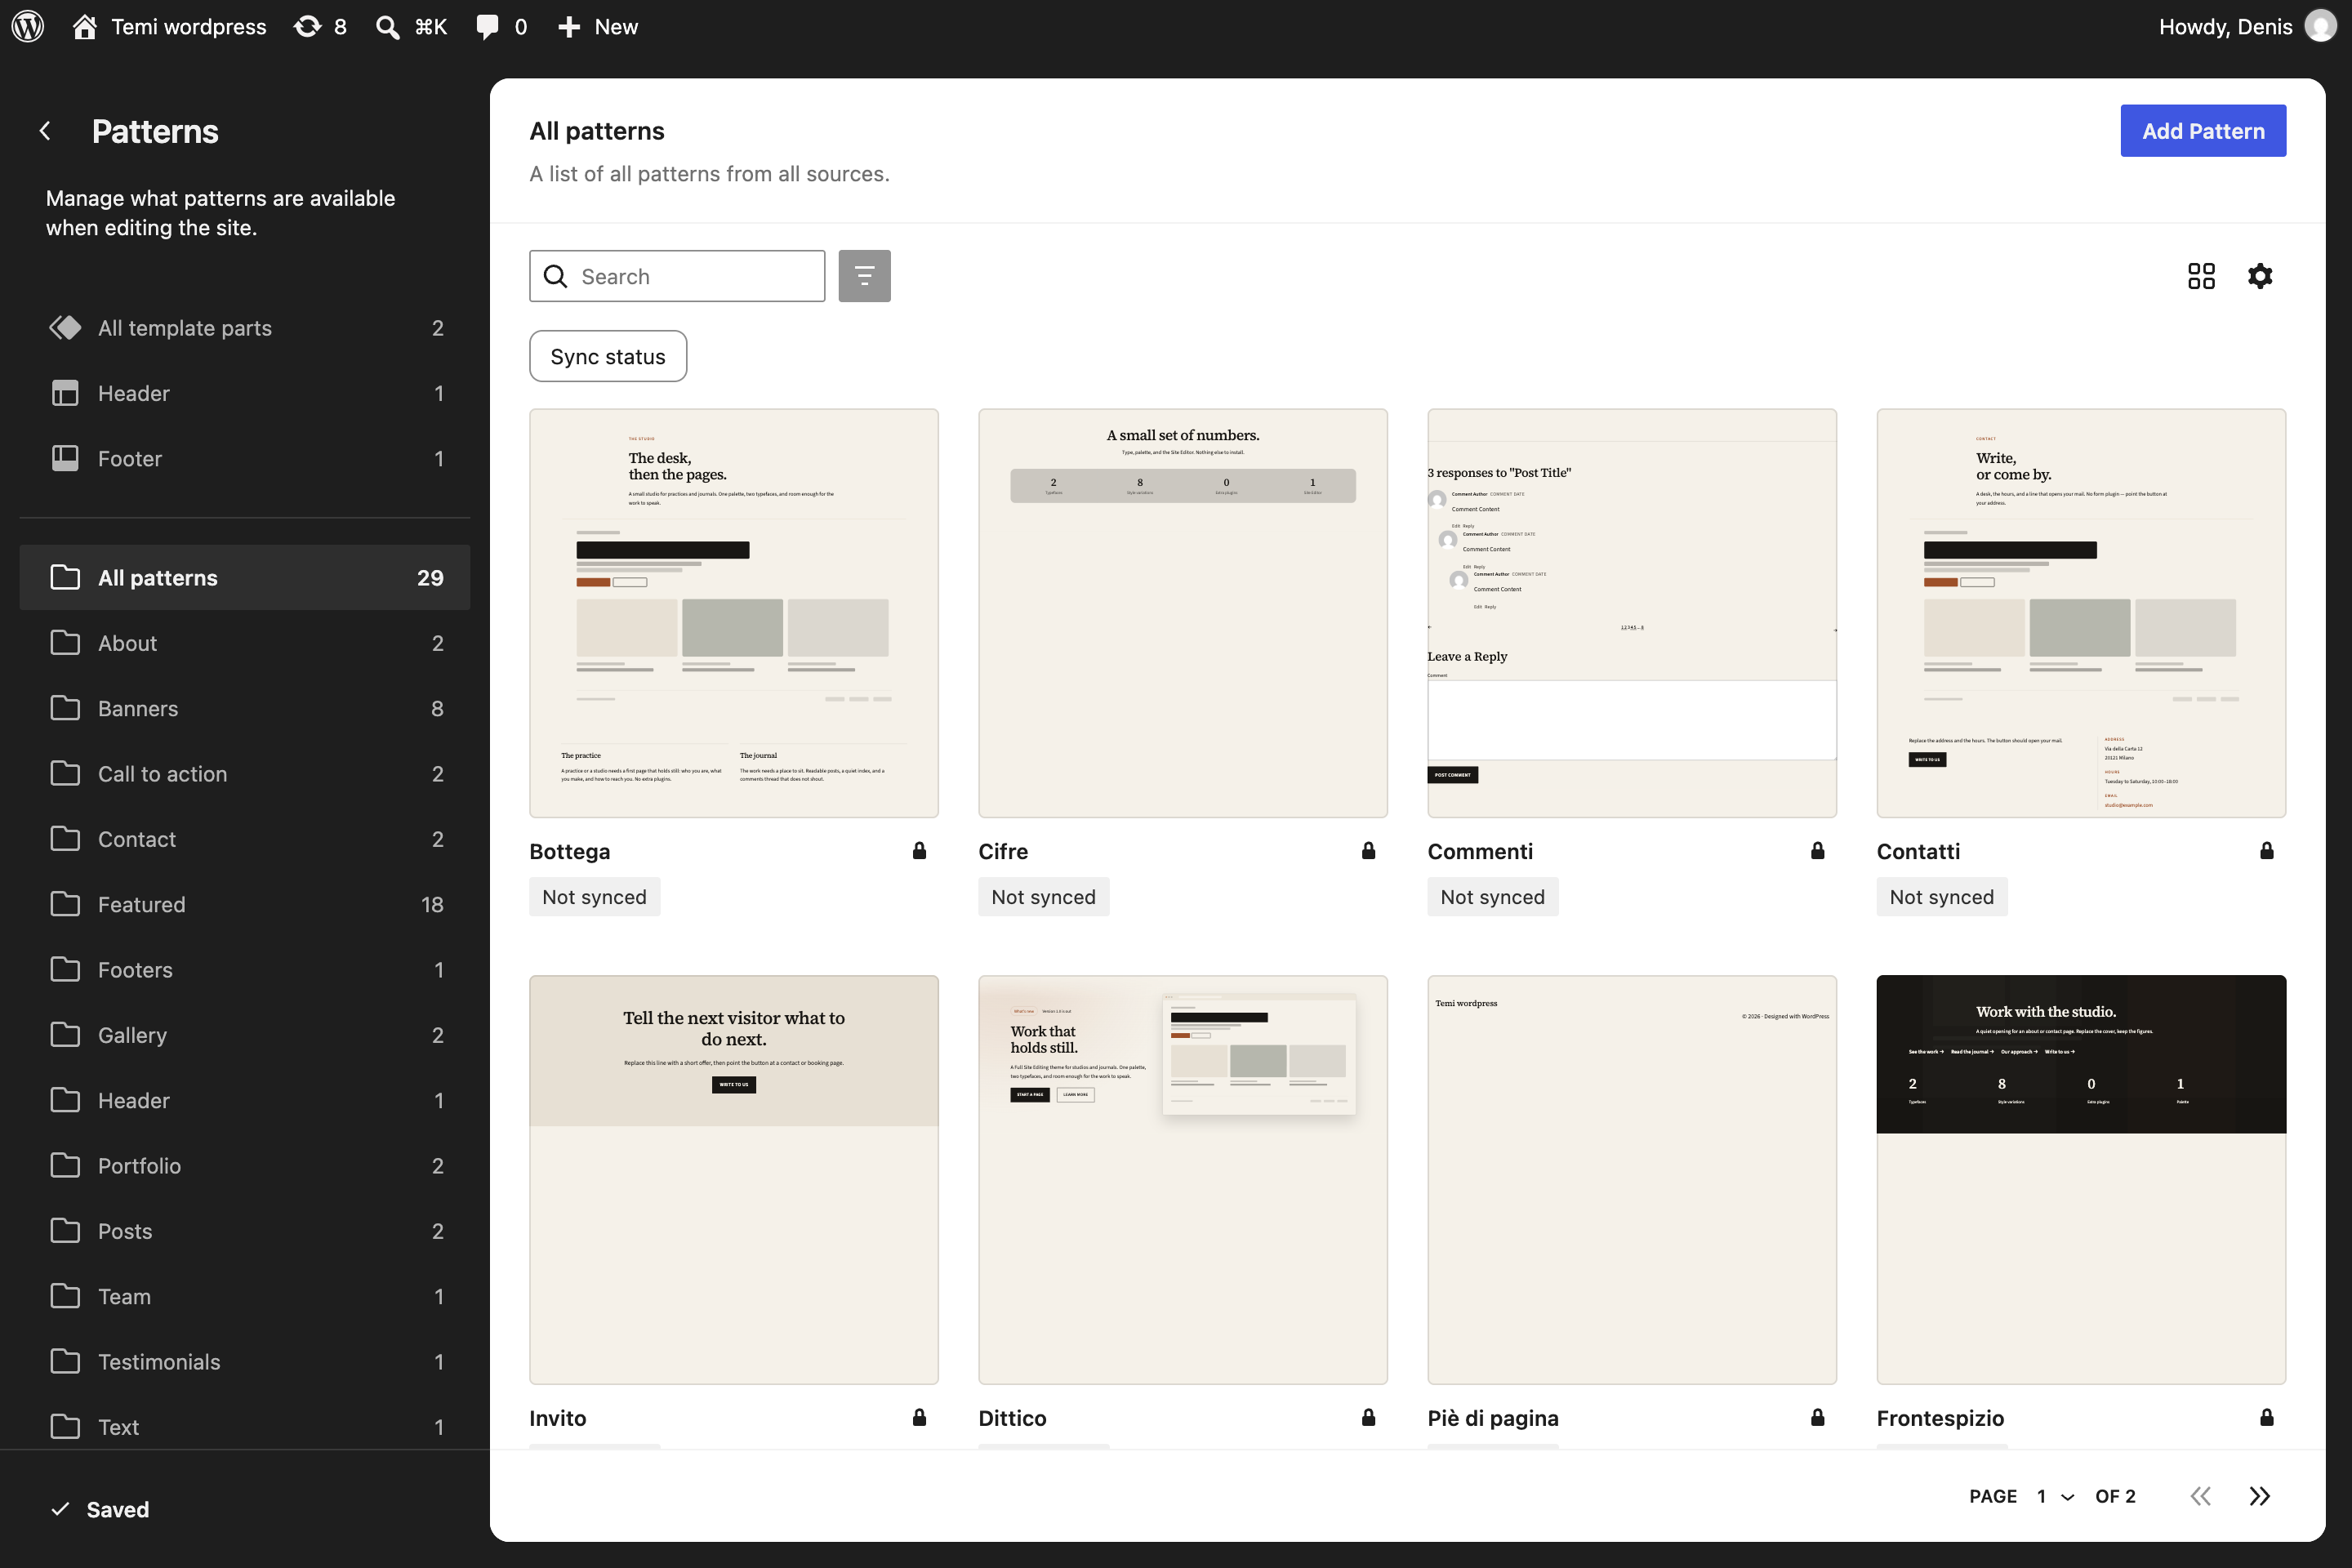This screenshot has width=2352, height=1568.
Task: Select the All patterns folder
Action: (245, 577)
